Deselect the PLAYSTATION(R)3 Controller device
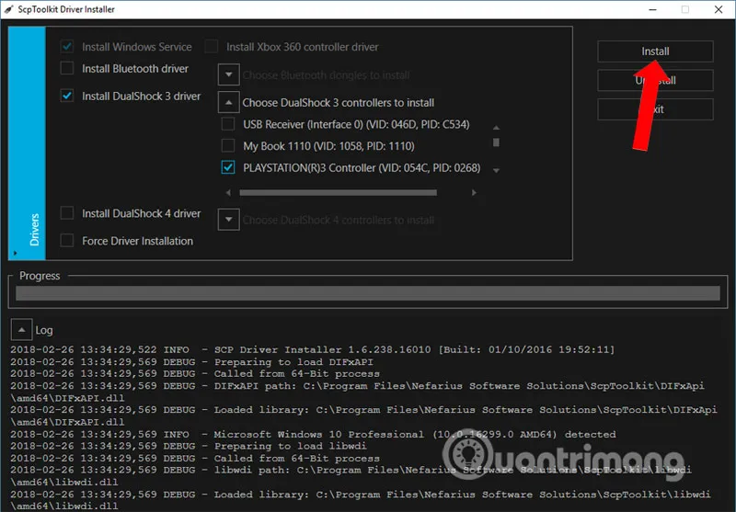The height and width of the screenshot is (512, 736). 228,168
